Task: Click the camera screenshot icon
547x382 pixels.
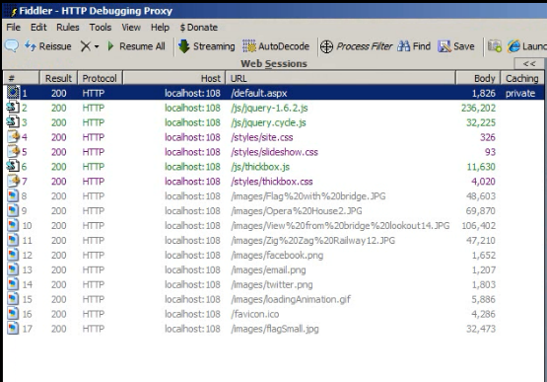Action: pos(495,46)
